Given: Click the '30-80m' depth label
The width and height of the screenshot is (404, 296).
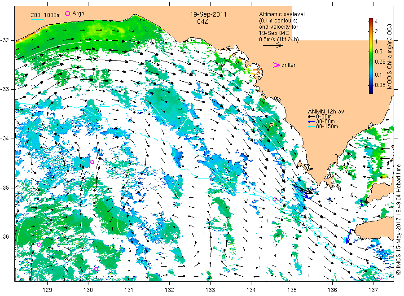Looking at the screenshot, I should coord(325,122).
